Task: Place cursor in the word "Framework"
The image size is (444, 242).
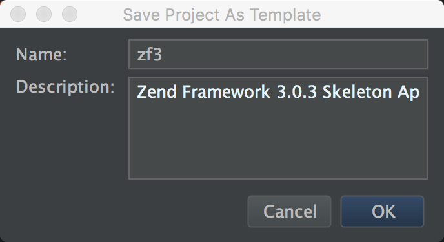Action: coord(227,92)
